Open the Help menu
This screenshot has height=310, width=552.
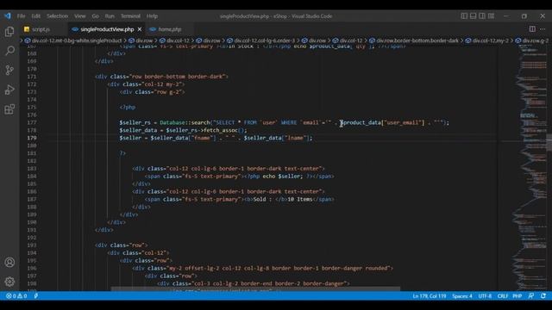(x=152, y=16)
